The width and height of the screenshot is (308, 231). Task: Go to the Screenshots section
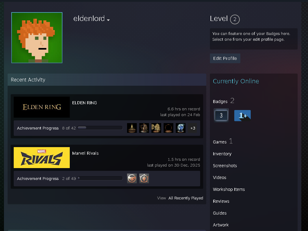(x=225, y=166)
